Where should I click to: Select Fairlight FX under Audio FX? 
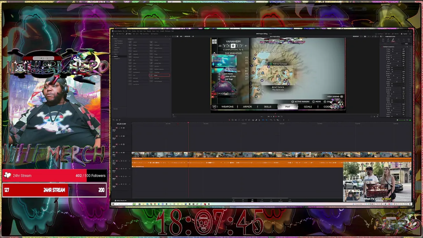pyautogui.click(x=117, y=59)
